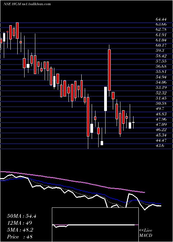Select the 51.45 price axis label
Screen dimensions: 173x242
click(x=161, y=98)
